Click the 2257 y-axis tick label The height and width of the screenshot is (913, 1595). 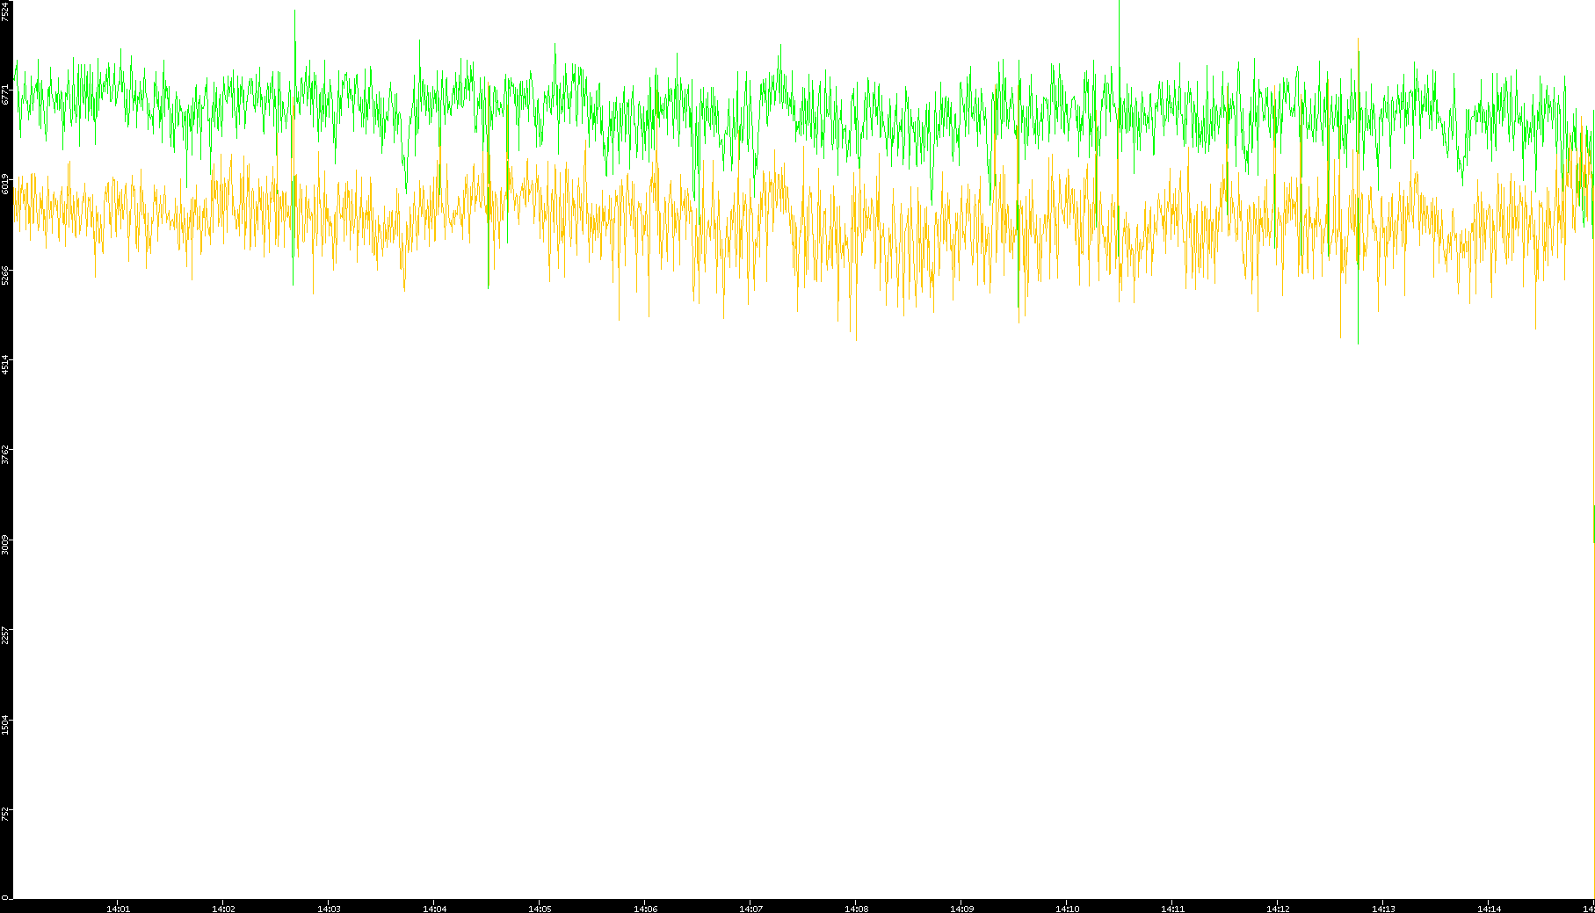coord(5,635)
